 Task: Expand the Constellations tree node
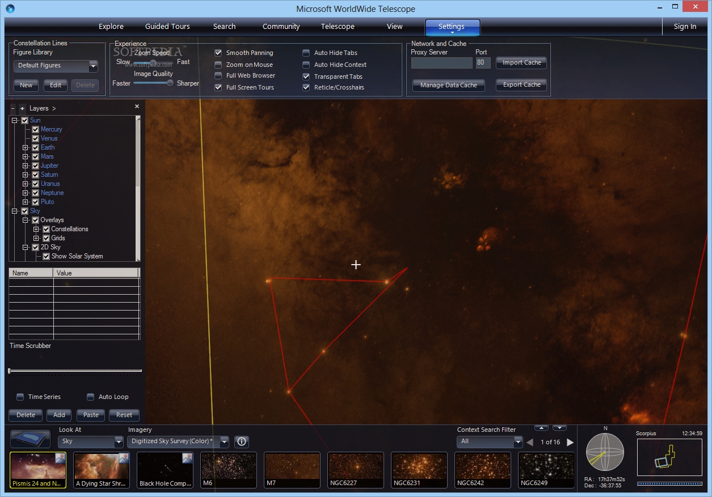pyautogui.click(x=36, y=229)
